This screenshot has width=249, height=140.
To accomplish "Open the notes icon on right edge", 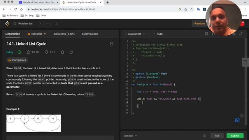I will point(245,62).
